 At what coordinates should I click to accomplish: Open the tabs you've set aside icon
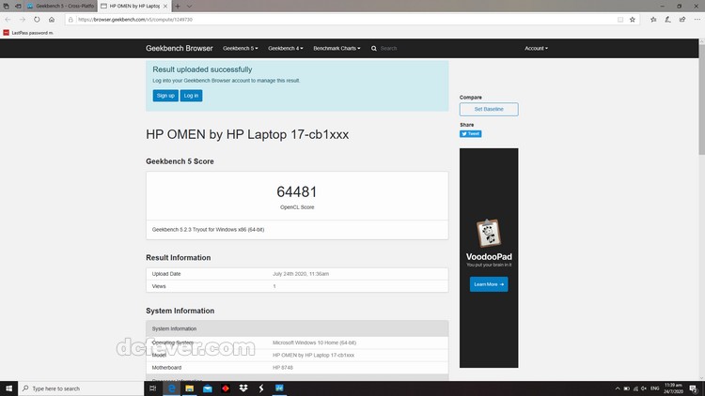(7, 7)
